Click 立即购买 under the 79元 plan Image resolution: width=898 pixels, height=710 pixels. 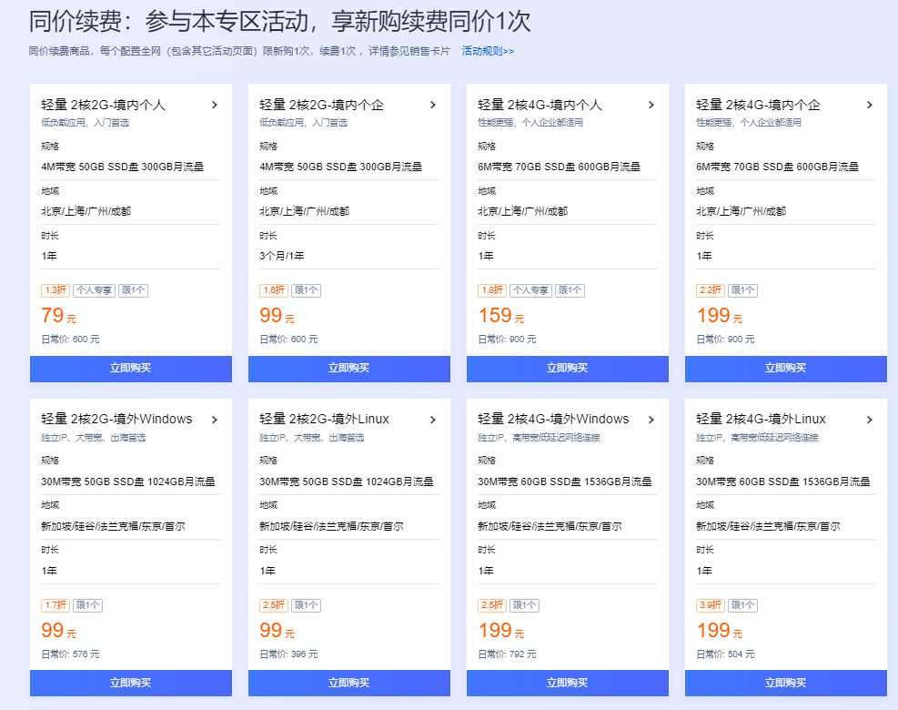(131, 369)
